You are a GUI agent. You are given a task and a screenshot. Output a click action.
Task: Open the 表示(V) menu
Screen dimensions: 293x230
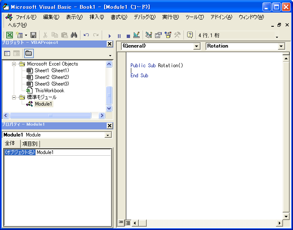74,17
